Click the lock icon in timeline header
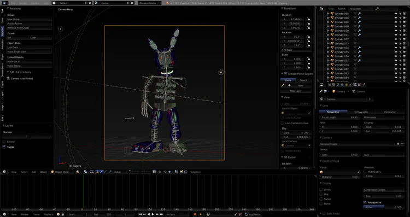410x217 pixels. coord(62,214)
